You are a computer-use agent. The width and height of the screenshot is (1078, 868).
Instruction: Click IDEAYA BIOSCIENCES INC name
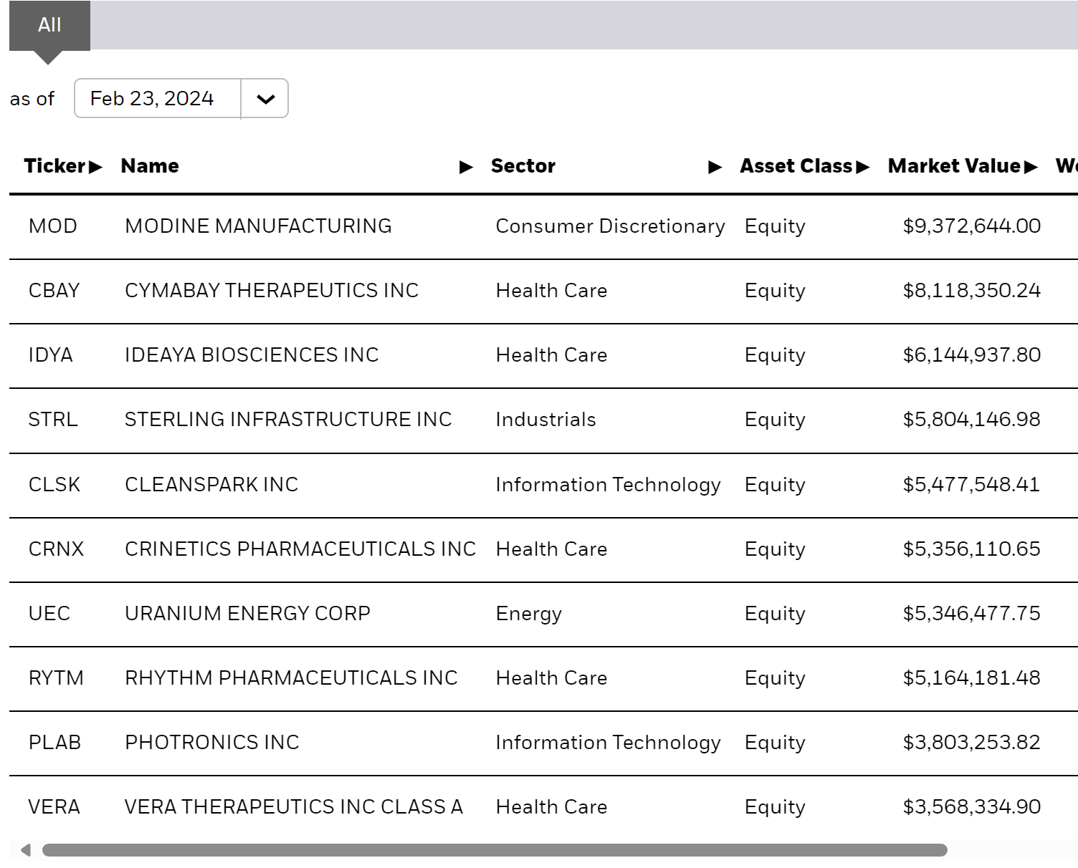click(252, 355)
